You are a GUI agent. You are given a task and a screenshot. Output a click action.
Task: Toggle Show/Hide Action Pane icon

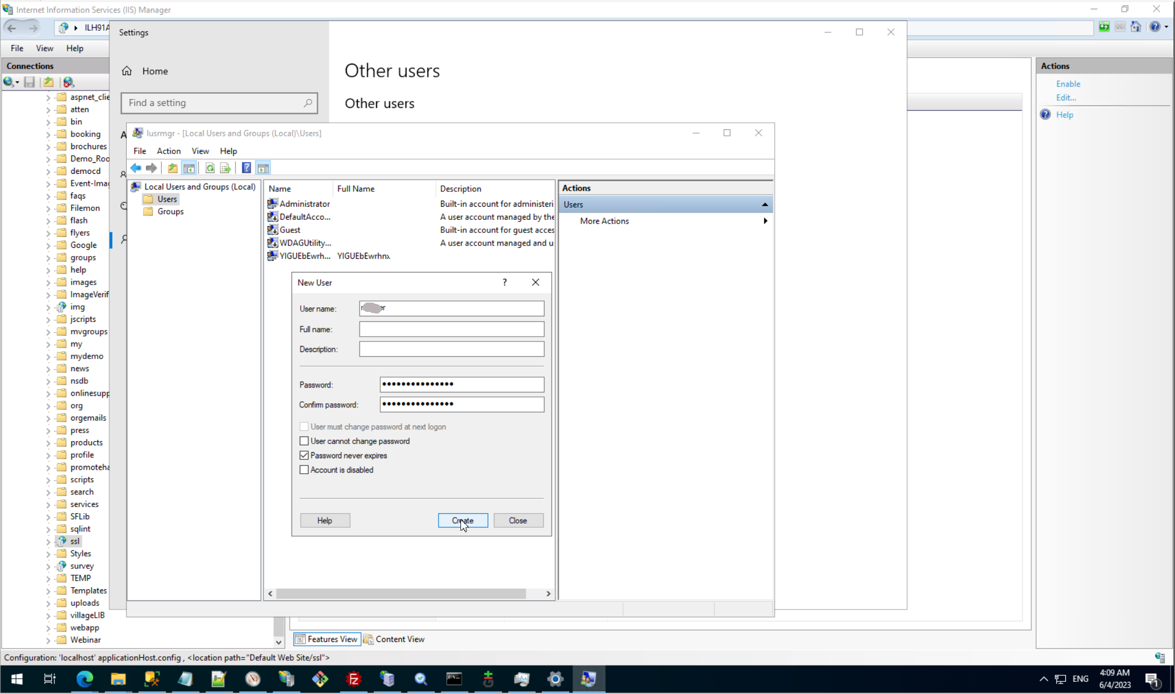(x=263, y=168)
